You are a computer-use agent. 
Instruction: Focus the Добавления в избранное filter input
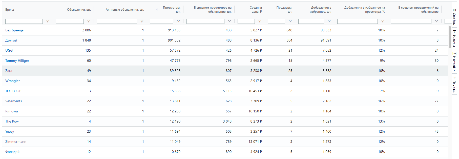(x=311, y=21)
